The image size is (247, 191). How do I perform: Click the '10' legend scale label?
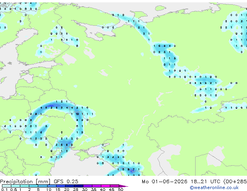pyautogui.click(x=49, y=189)
